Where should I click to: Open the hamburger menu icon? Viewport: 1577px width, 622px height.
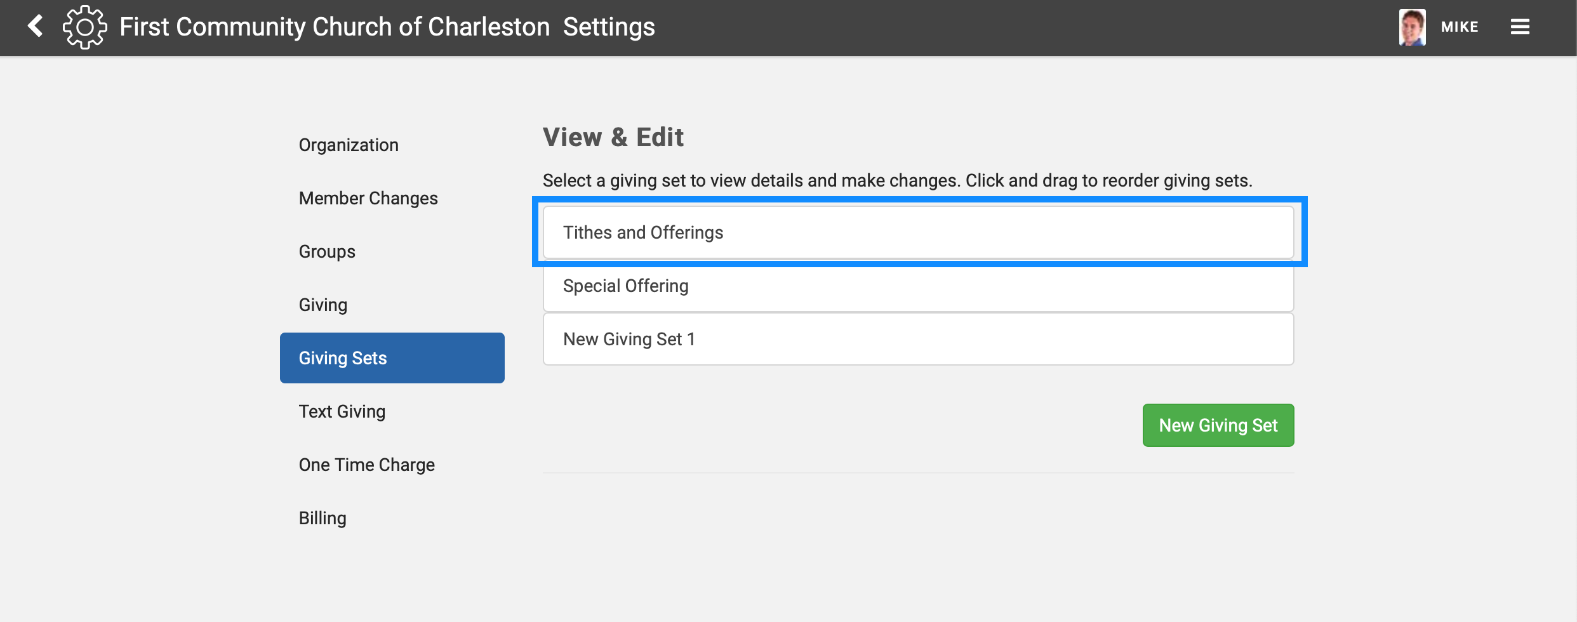click(1520, 27)
